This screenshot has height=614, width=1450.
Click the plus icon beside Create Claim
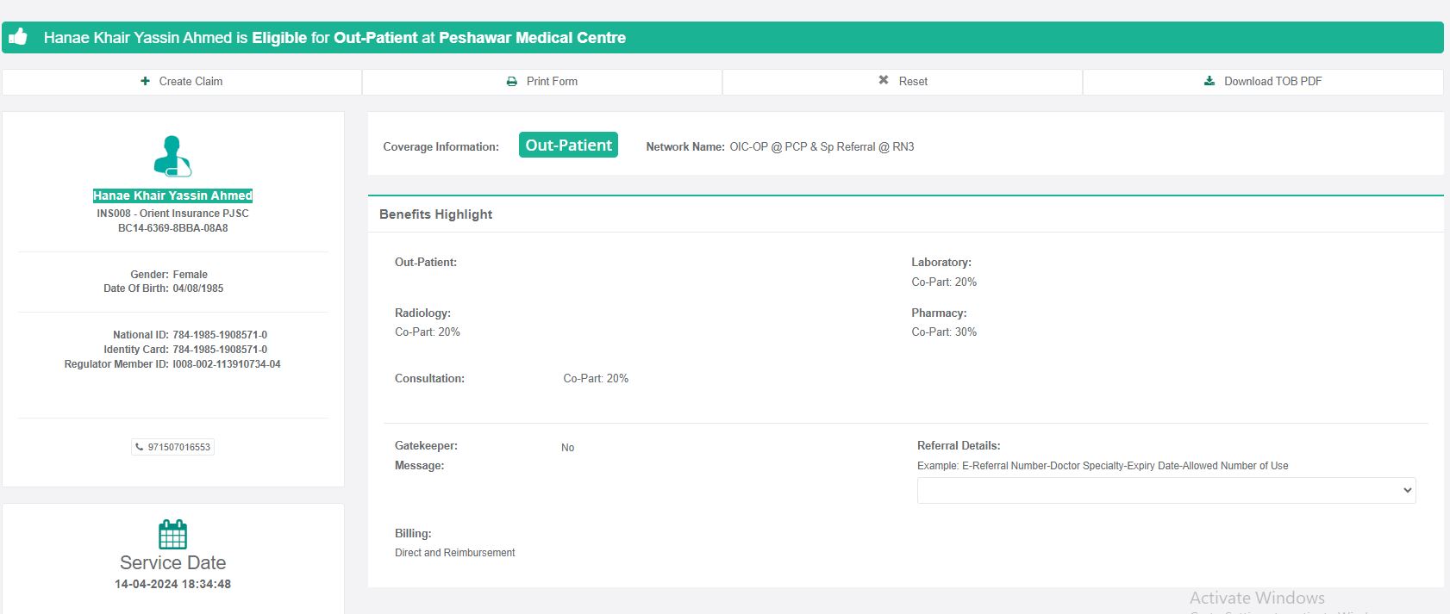(x=145, y=81)
